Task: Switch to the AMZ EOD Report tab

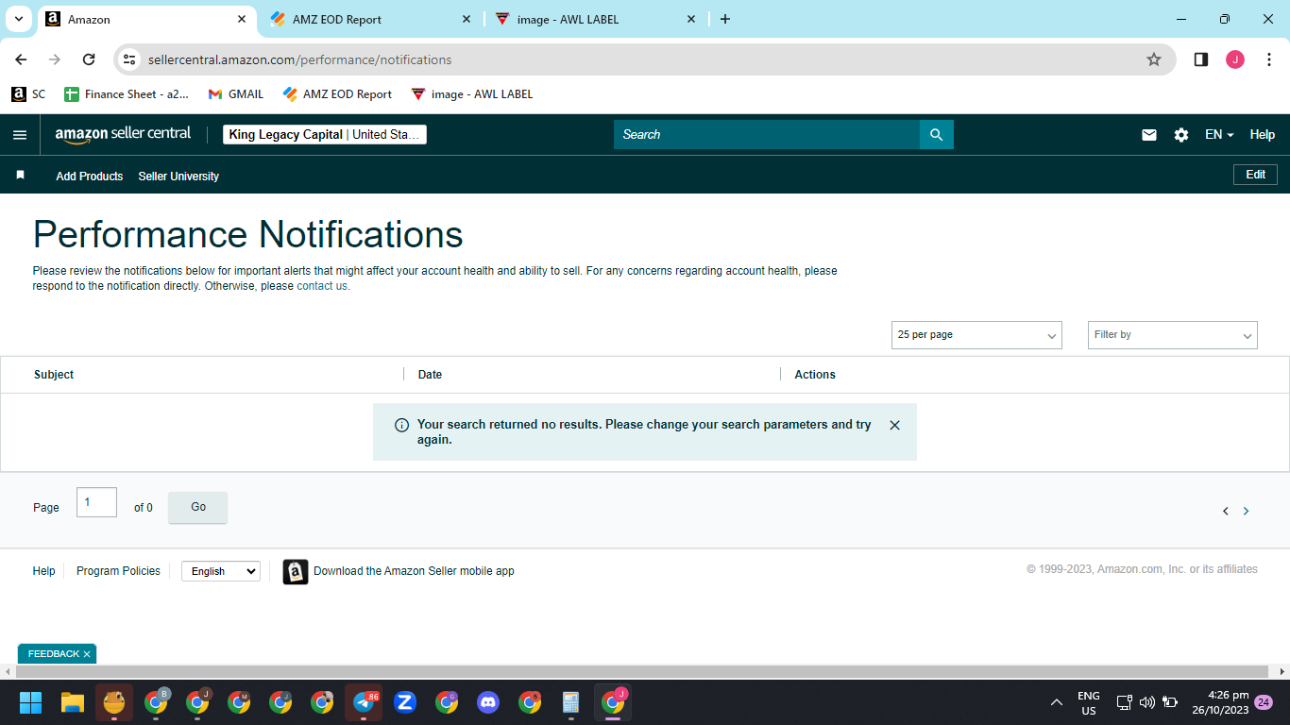Action: [372, 19]
